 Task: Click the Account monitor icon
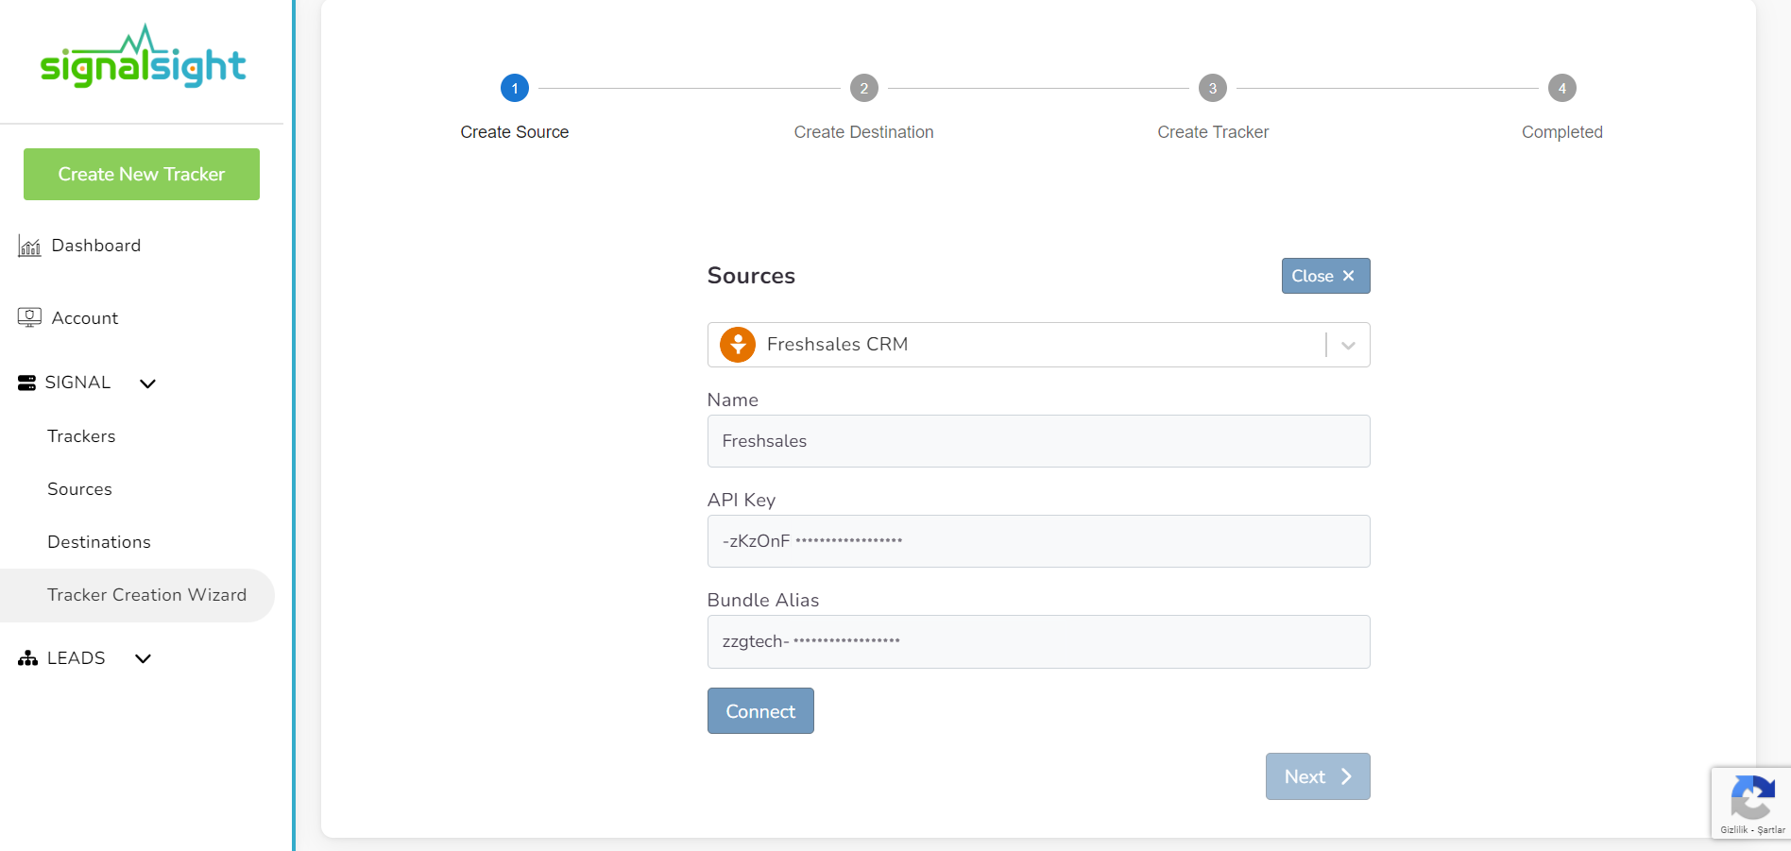tap(29, 318)
